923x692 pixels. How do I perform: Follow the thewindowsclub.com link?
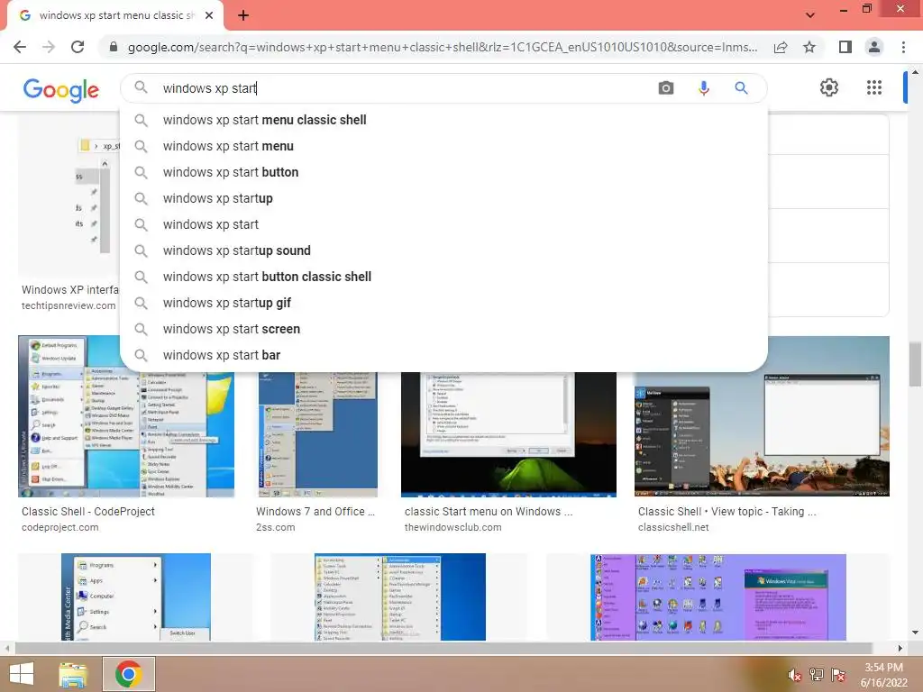coord(452,527)
